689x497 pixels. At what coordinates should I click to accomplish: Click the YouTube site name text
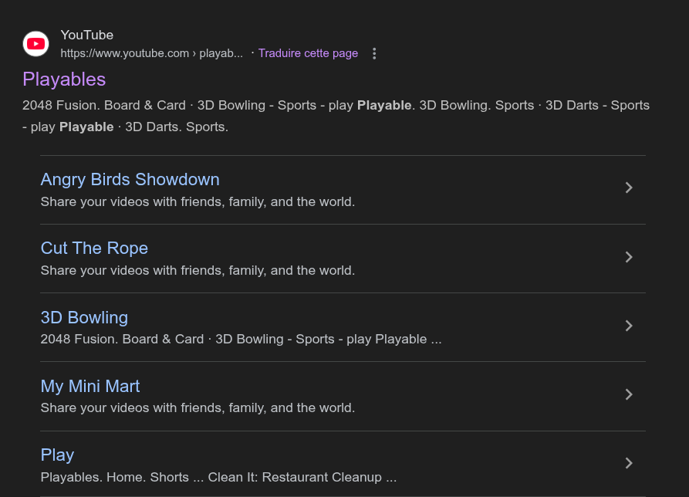coord(87,35)
